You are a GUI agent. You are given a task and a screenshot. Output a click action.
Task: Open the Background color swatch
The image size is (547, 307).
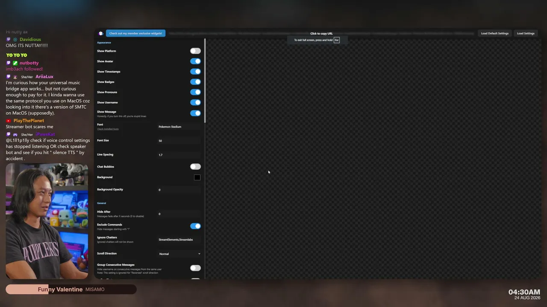197,177
